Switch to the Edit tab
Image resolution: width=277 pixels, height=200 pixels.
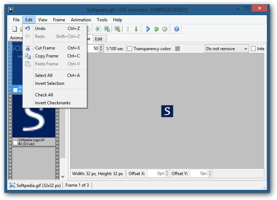pos(99,39)
